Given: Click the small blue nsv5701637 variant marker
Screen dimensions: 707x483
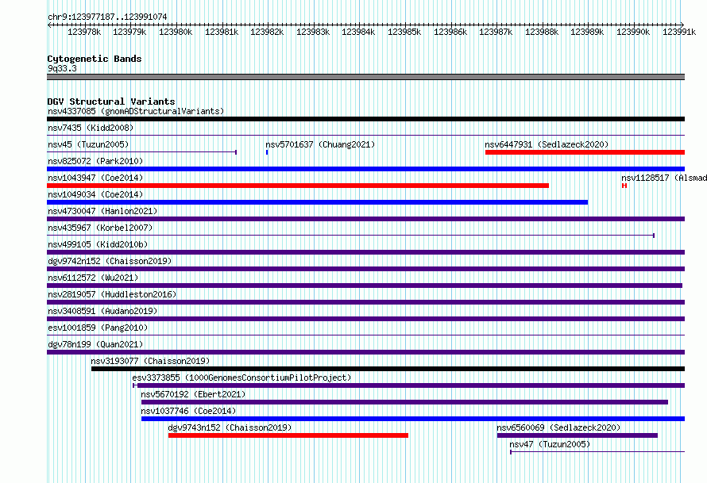Looking at the screenshot, I should (x=267, y=152).
